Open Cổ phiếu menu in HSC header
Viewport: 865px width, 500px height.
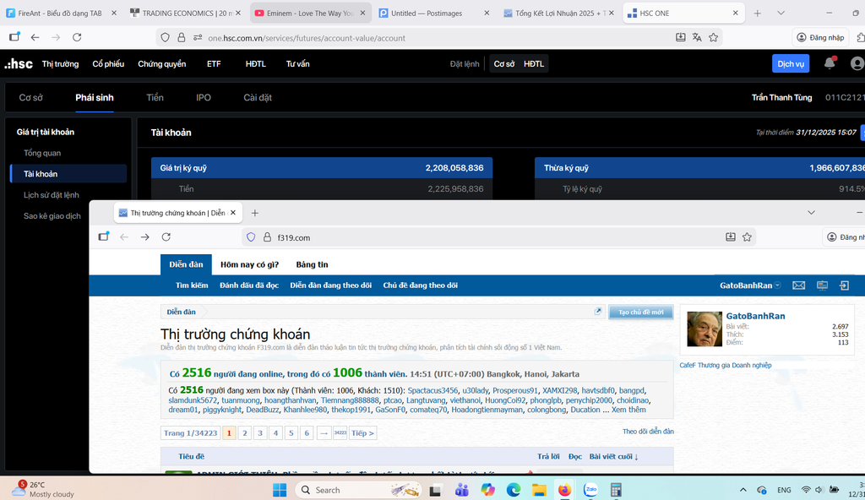108,64
